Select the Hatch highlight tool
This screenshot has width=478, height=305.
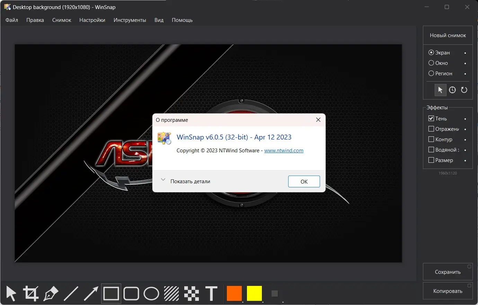171,294
